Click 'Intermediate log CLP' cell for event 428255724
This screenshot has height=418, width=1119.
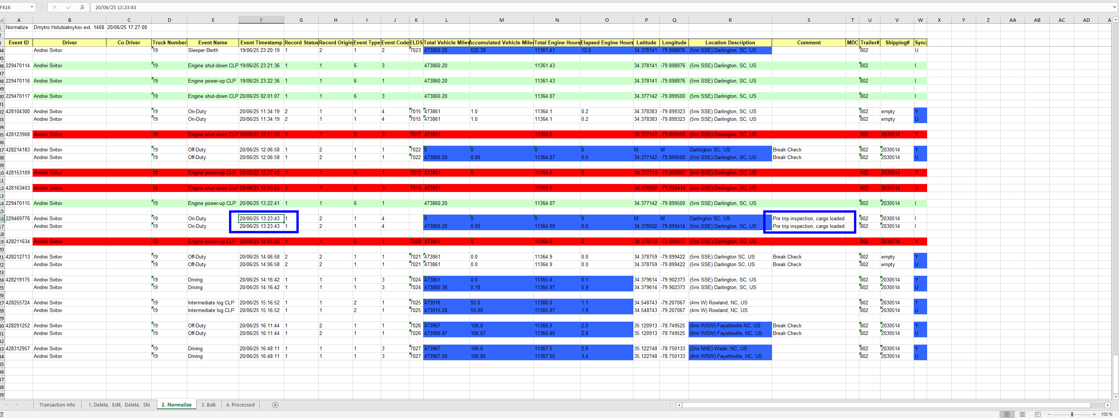pos(213,303)
